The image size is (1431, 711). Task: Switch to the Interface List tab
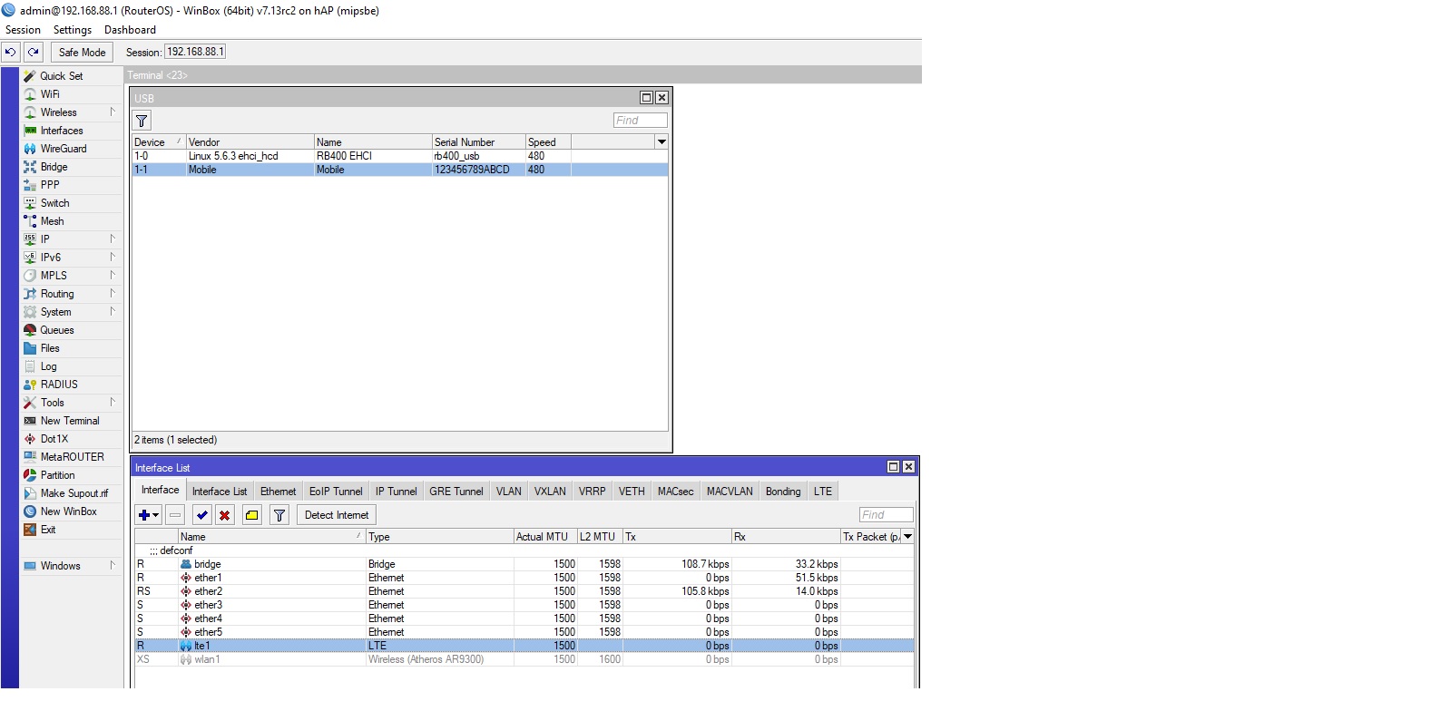pyautogui.click(x=220, y=492)
